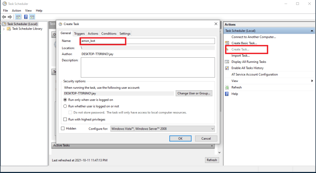Expand the View submenu arrow

coord(312,81)
